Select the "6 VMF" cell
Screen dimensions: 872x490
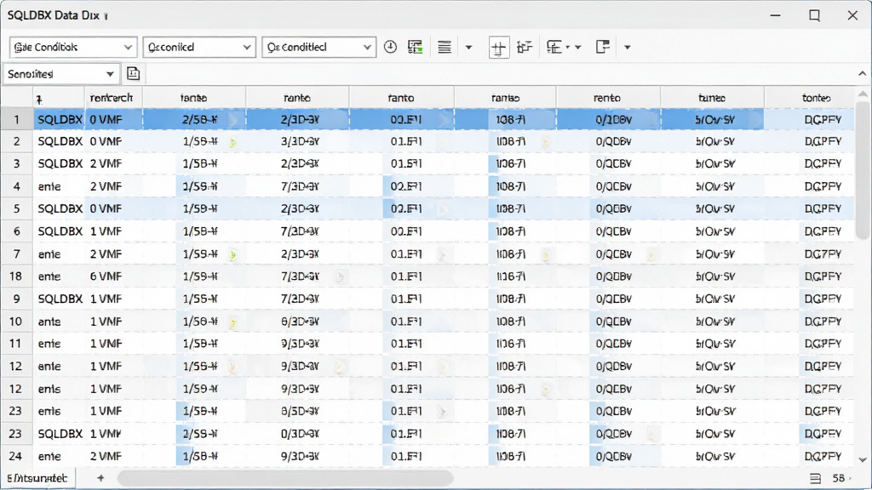(x=113, y=276)
